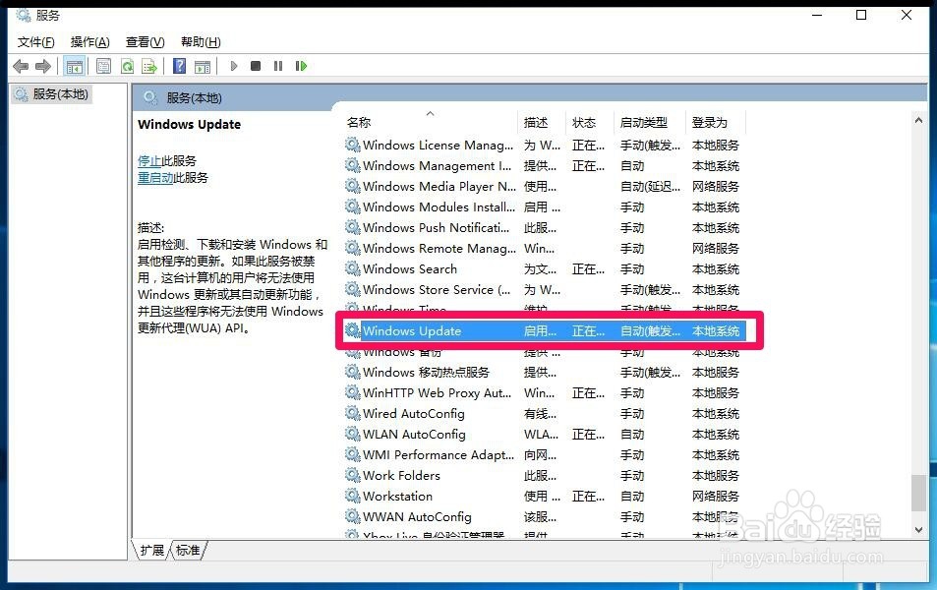Select the Windows Push Notifications service row

click(544, 228)
